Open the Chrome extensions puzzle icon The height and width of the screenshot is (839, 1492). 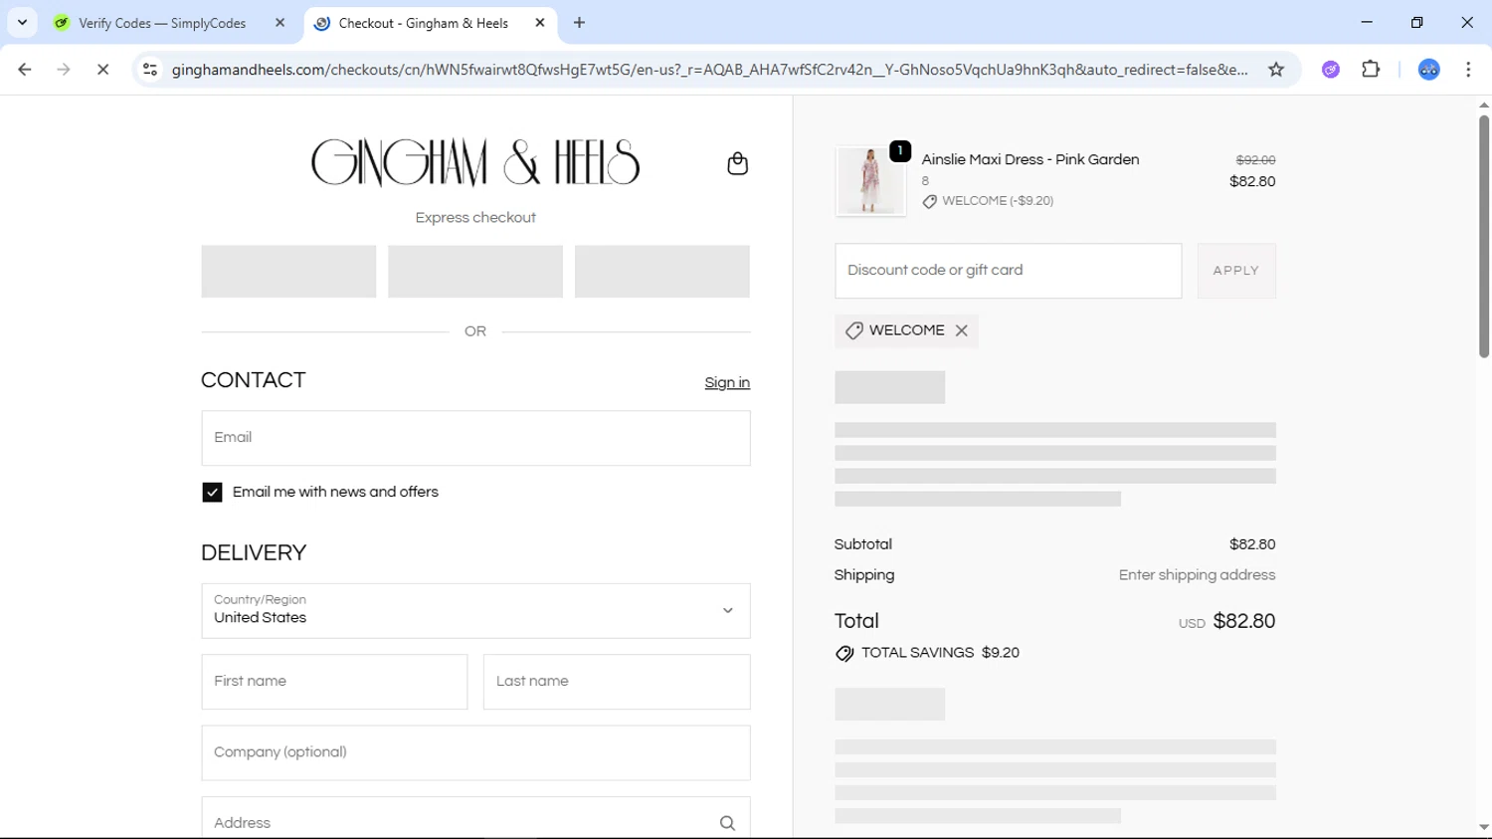click(x=1371, y=70)
